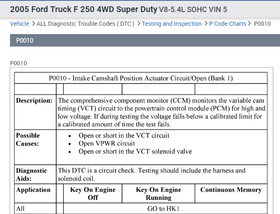Select the Continuous Memory column header
The height and width of the screenshot is (214, 280).
231,190
